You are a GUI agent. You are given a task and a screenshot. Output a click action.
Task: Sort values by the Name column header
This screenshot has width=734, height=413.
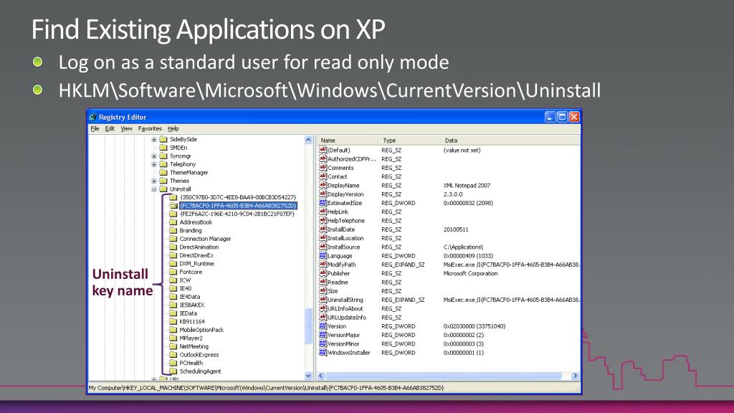(348, 141)
